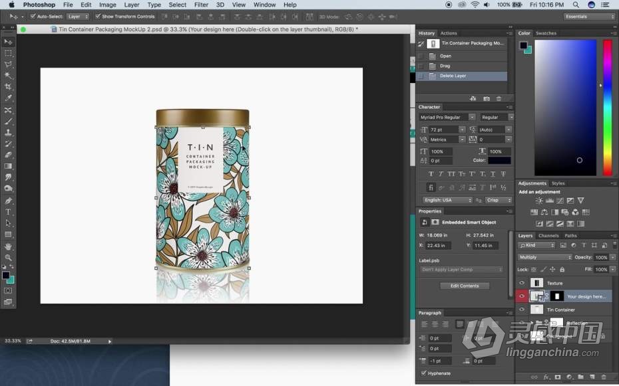Add a layer mask
619x386 pixels.
click(x=557, y=377)
